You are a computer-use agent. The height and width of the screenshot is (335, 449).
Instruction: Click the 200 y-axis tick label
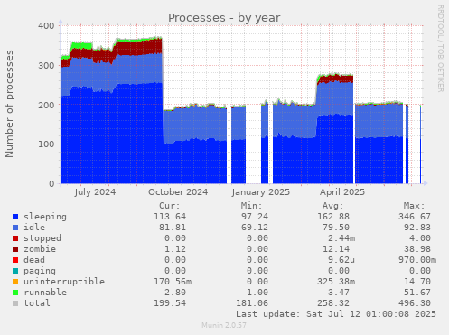click(x=46, y=105)
